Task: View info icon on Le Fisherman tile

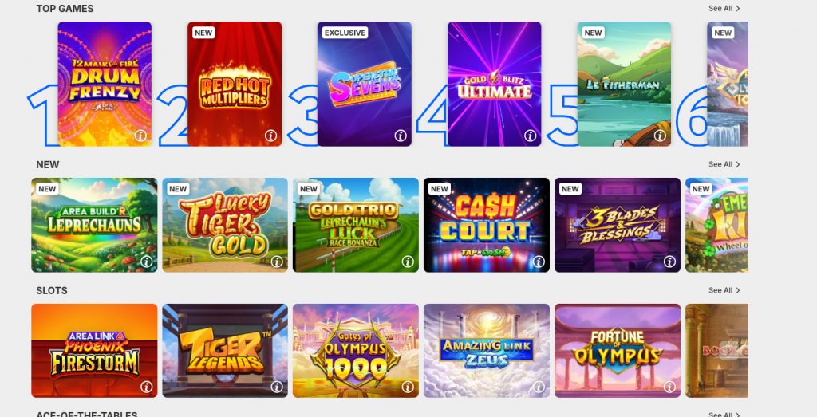Action: pyautogui.click(x=660, y=136)
